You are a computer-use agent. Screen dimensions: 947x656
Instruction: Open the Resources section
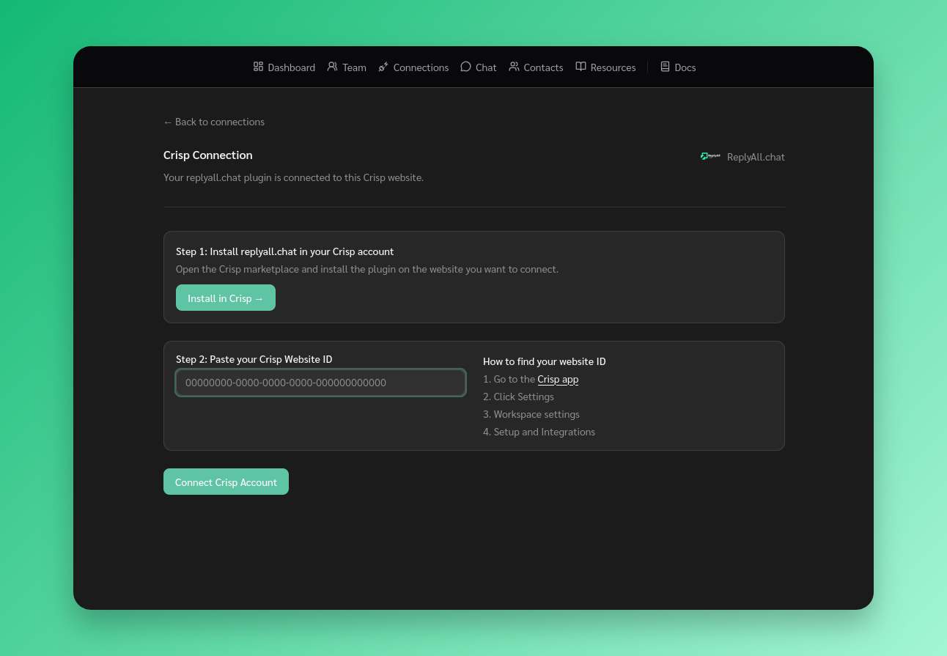coord(613,67)
